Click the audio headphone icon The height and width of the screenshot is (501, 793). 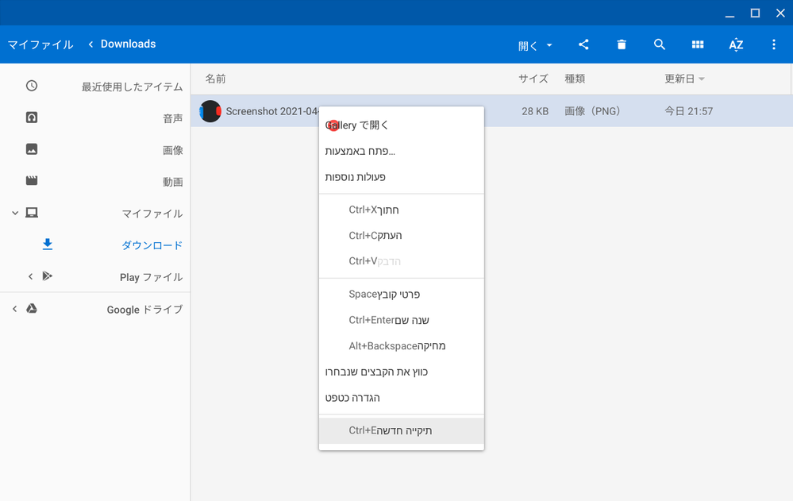pos(32,118)
